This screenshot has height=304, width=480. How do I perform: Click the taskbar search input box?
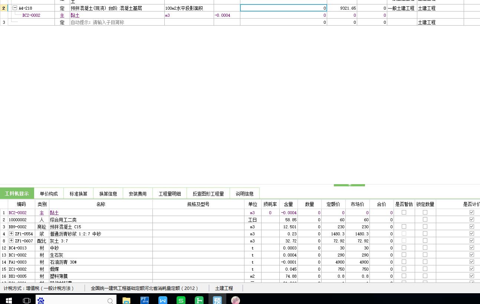[76, 300]
